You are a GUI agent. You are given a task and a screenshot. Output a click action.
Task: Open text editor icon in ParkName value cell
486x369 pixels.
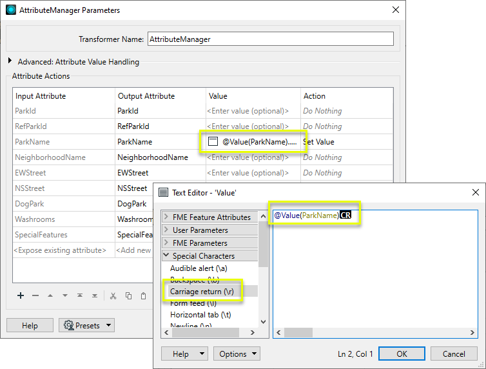pos(213,142)
